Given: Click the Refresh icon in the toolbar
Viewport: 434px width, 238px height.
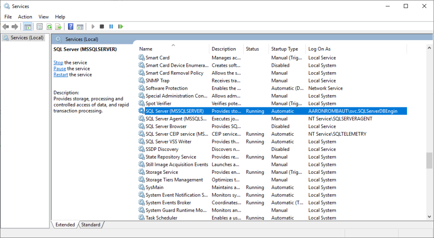Looking at the screenshot, I should [x=49, y=27].
